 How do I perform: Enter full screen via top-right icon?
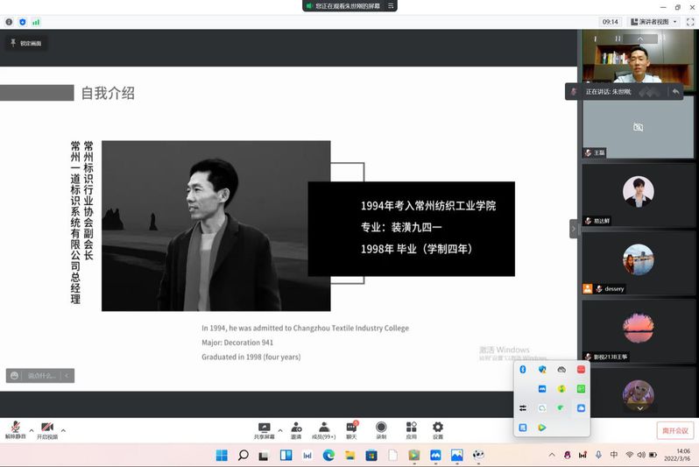tap(689, 22)
